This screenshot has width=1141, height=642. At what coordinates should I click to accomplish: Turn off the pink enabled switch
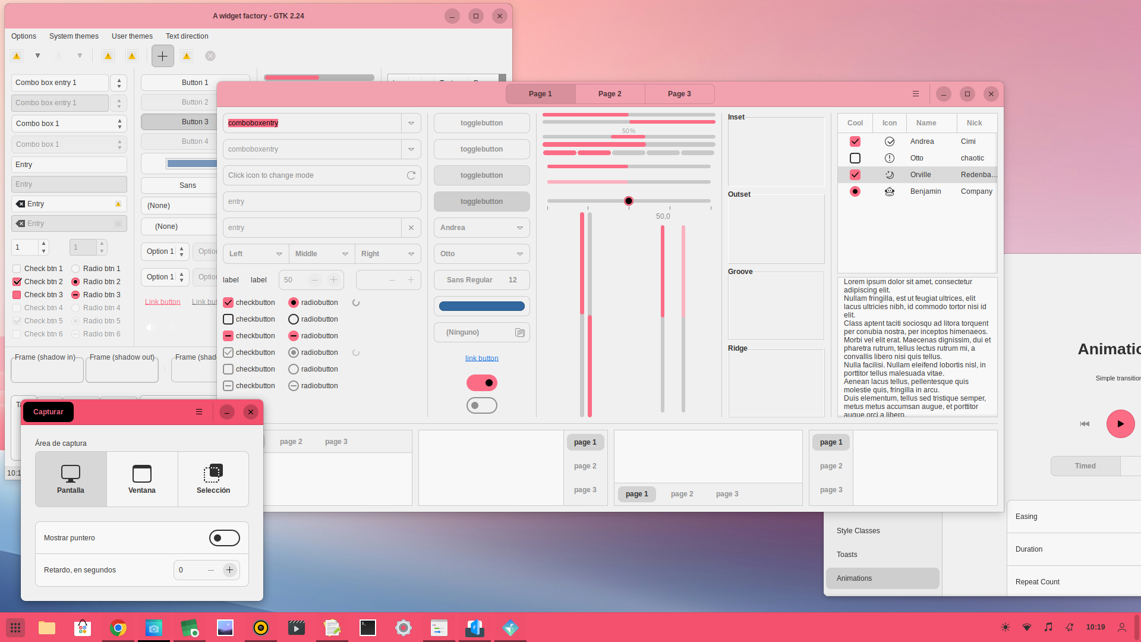pyautogui.click(x=482, y=383)
